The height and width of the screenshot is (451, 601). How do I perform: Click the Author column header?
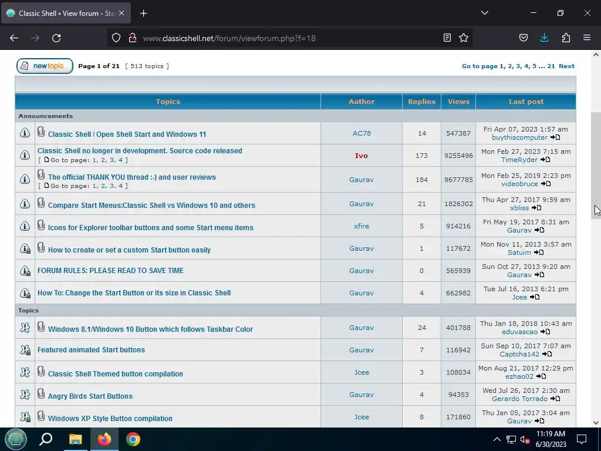pyautogui.click(x=362, y=102)
